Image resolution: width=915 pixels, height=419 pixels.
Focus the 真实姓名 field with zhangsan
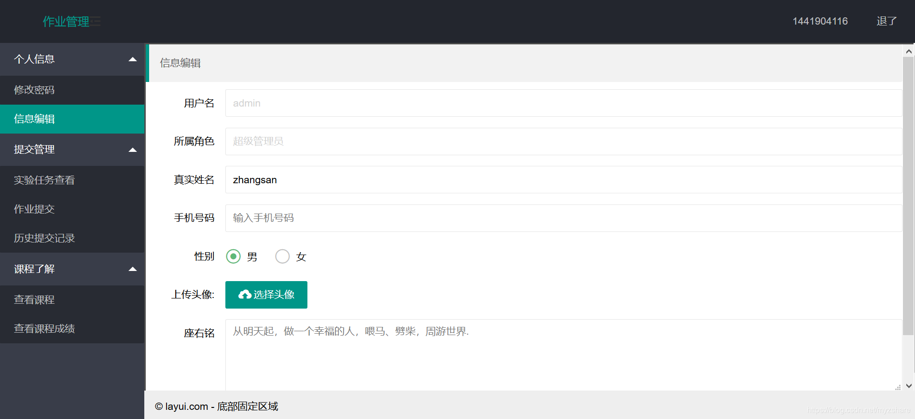coord(563,180)
